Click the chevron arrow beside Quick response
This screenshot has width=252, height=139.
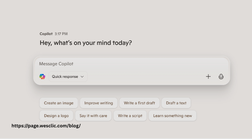click(82, 77)
